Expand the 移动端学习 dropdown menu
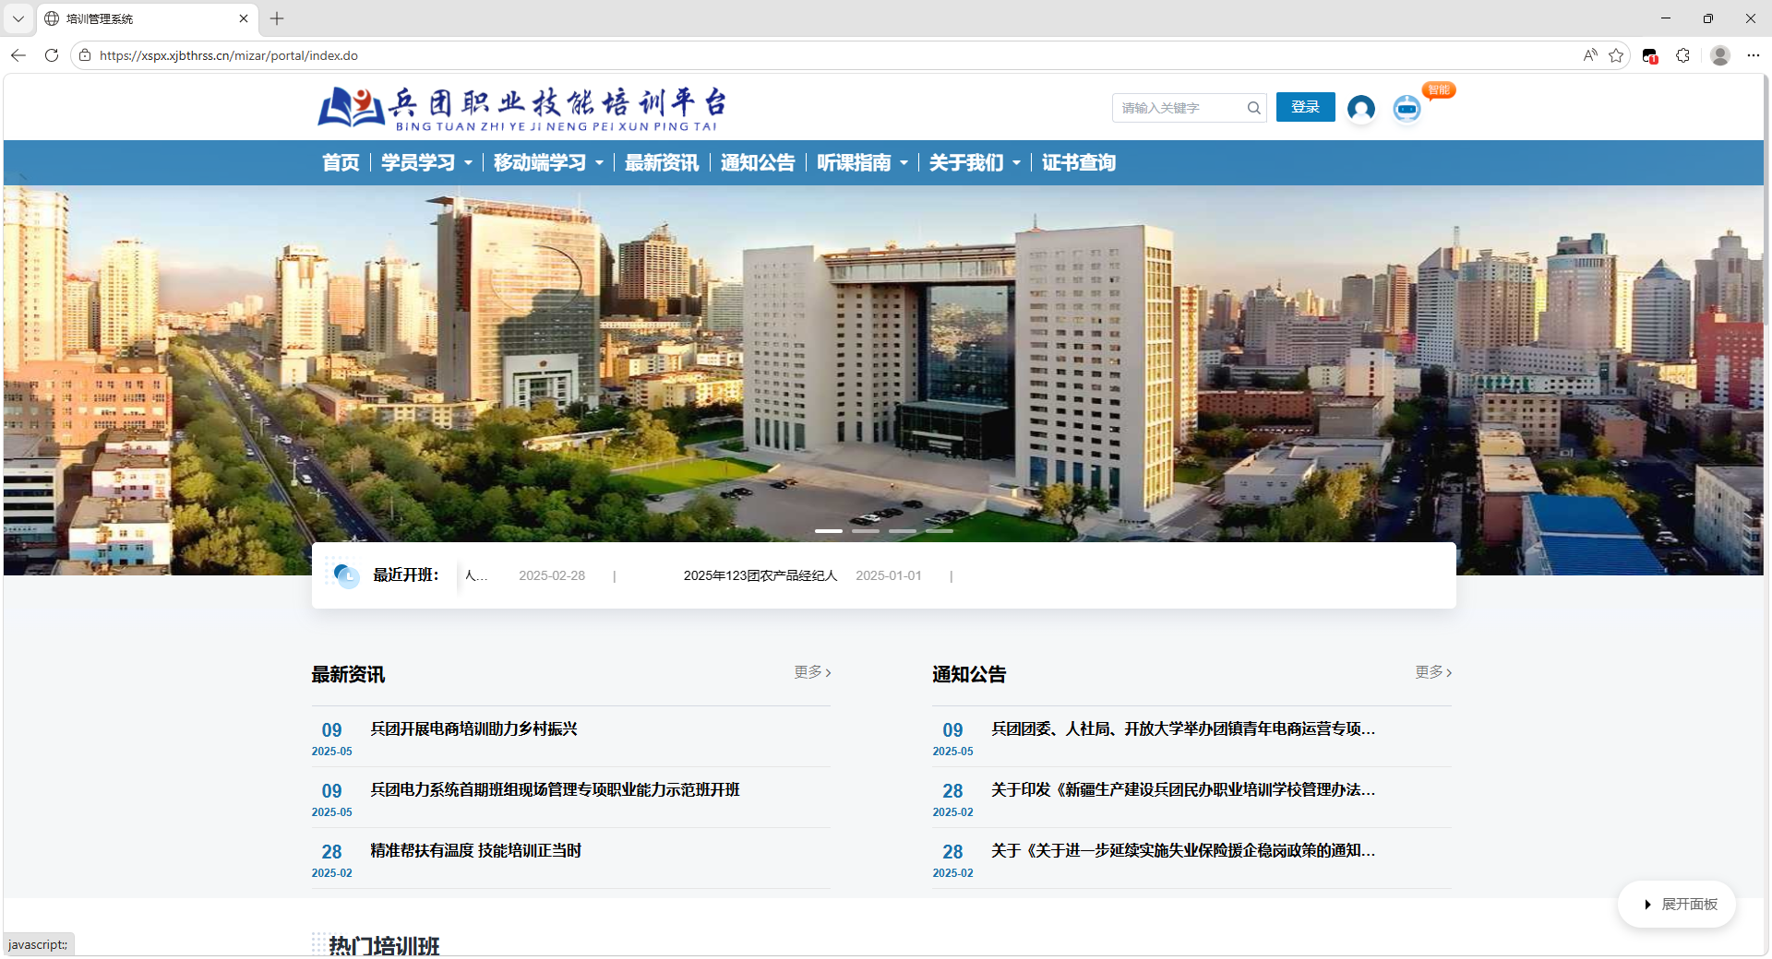The image size is (1772, 959). [x=548, y=163]
